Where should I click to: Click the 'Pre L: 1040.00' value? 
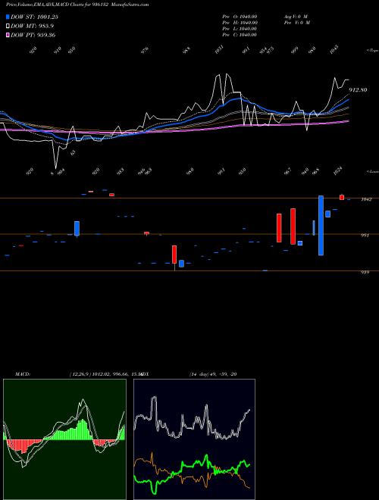240,29
